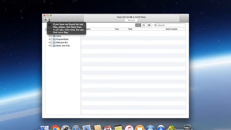Go to the Home screen icon
The height and width of the screenshot is (130, 231).
(x=45, y=19)
